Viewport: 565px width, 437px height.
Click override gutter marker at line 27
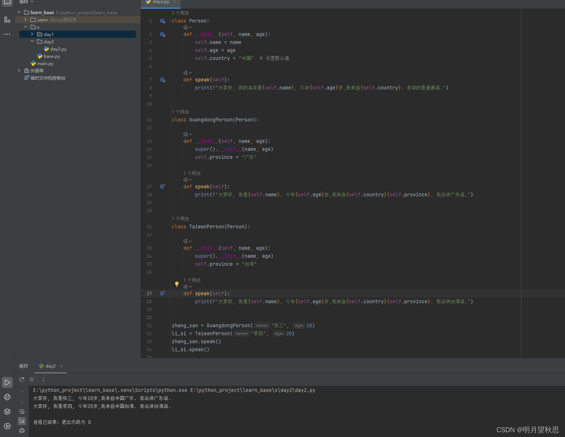[x=163, y=293]
